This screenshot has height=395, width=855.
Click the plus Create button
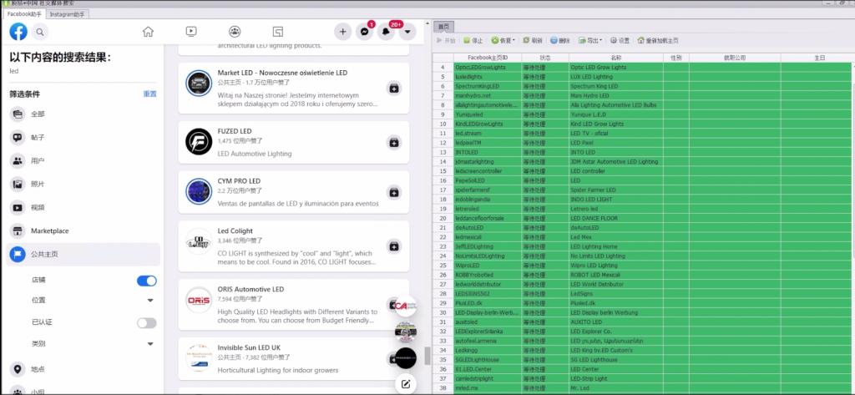coord(342,32)
